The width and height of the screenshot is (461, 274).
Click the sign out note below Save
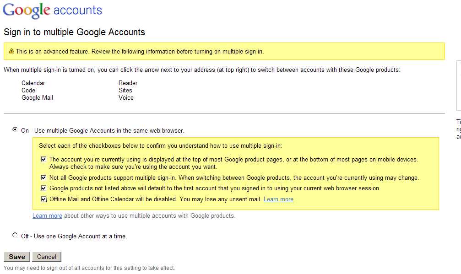click(89, 268)
